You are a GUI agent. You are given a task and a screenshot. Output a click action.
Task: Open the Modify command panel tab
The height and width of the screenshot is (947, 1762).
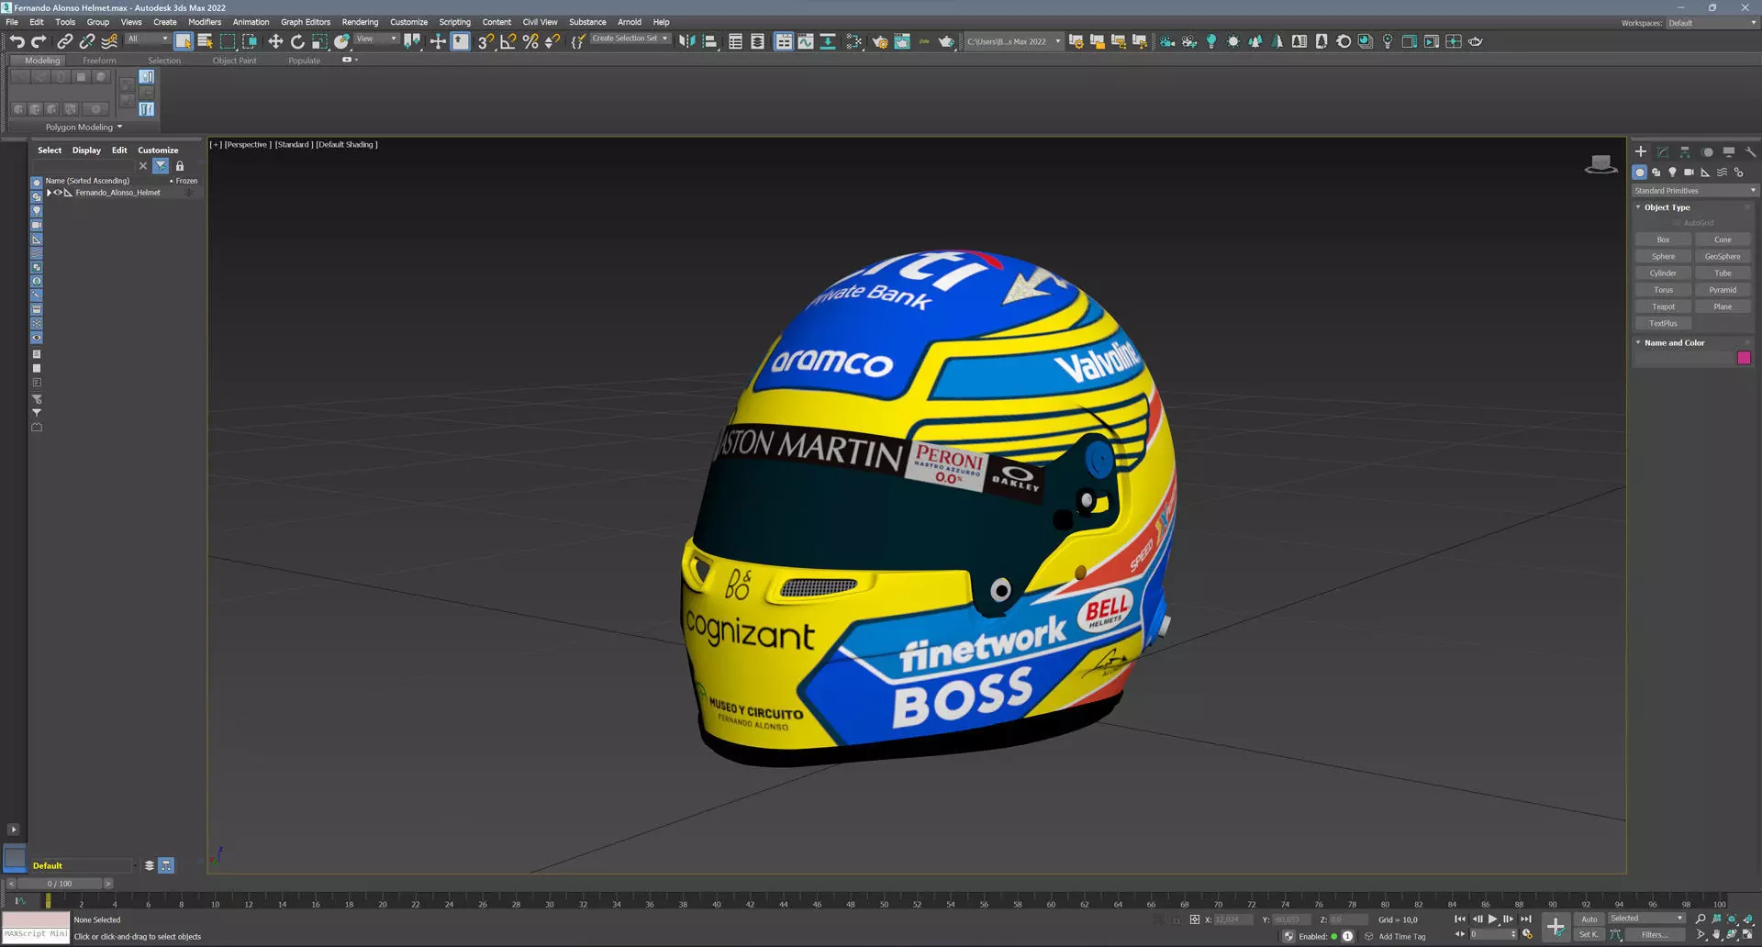1663,152
